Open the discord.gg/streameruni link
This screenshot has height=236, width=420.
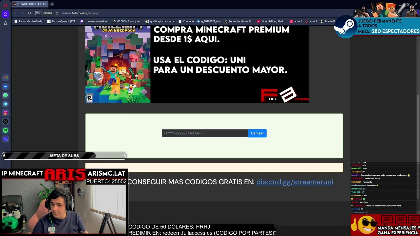click(295, 182)
